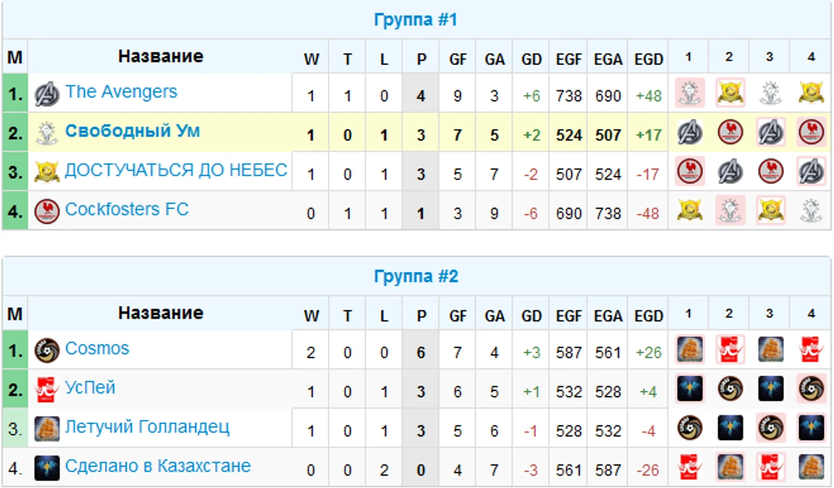Click the УсПей red logo icon
Screen dimensions: 834x488
(x=47, y=390)
